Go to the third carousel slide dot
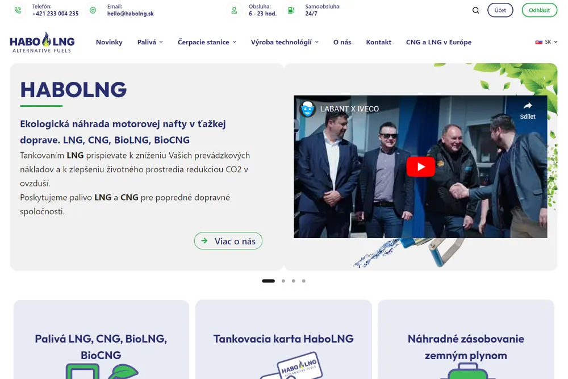The image size is (568, 379). [294, 281]
